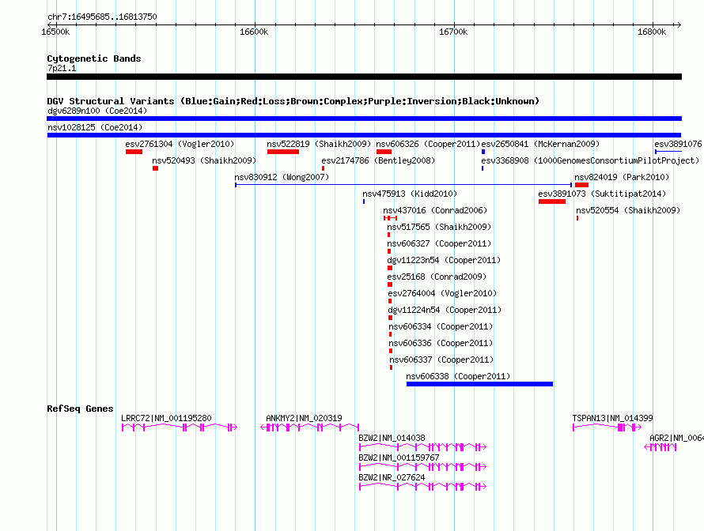This screenshot has width=704, height=531.
Task: Click the dgv11224n54 (Cooper2011) variant label
Action: 445,310
